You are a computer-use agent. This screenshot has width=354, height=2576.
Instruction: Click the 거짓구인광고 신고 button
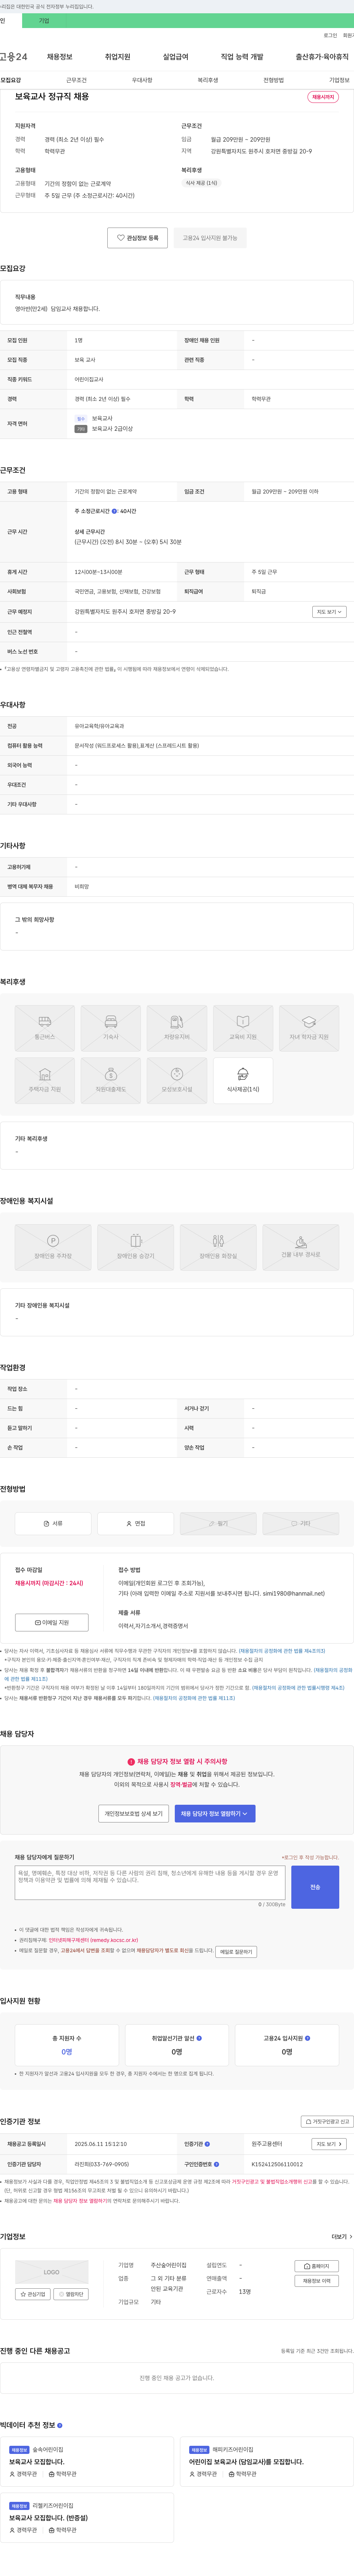328,2121
